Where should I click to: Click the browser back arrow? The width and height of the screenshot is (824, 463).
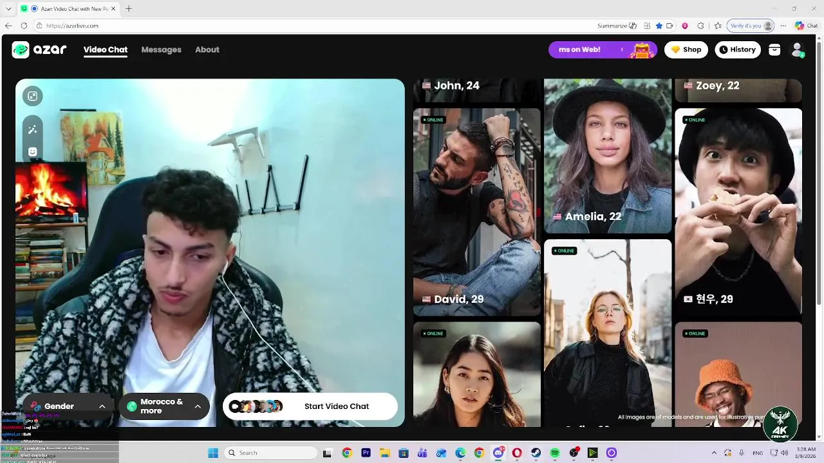8,26
